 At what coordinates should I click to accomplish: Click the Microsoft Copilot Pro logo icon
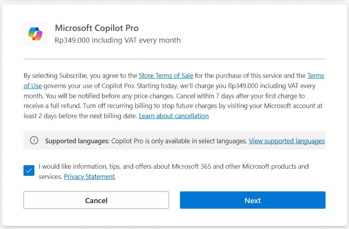pyautogui.click(x=35, y=34)
